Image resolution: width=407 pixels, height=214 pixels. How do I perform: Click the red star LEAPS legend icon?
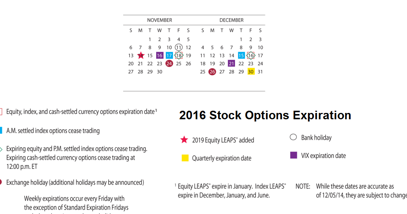click(x=184, y=140)
